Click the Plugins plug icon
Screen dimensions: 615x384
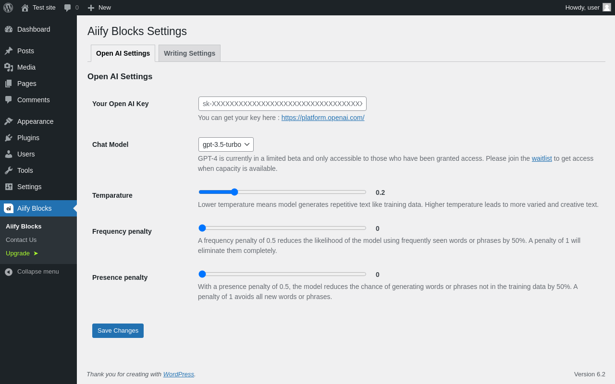point(9,138)
